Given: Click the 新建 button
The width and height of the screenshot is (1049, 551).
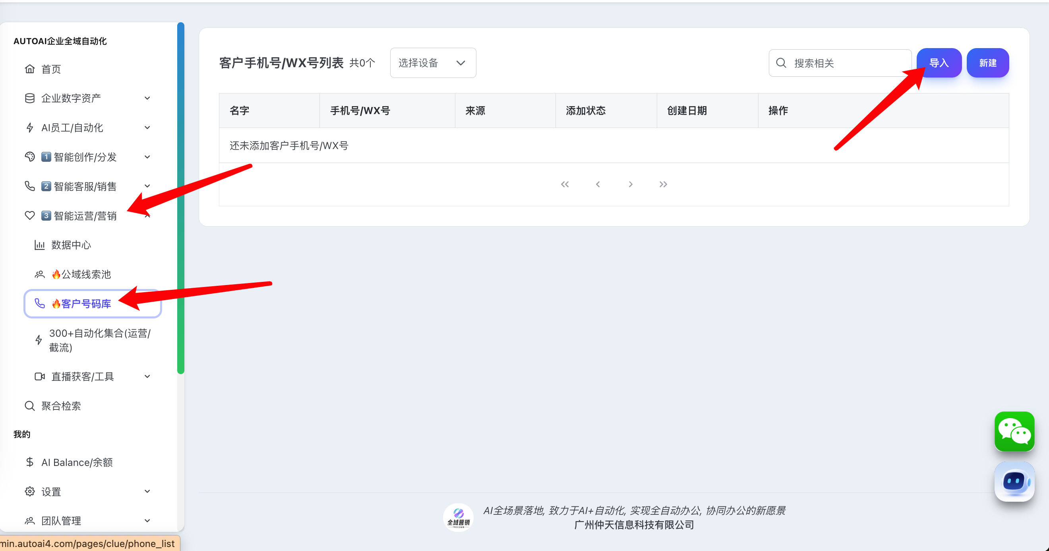Looking at the screenshot, I should [x=987, y=63].
